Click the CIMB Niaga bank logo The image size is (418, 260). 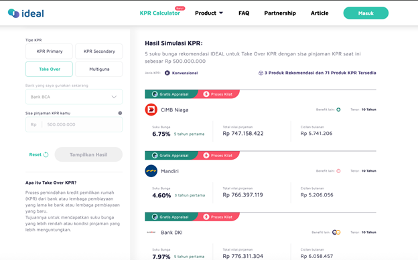(x=151, y=110)
